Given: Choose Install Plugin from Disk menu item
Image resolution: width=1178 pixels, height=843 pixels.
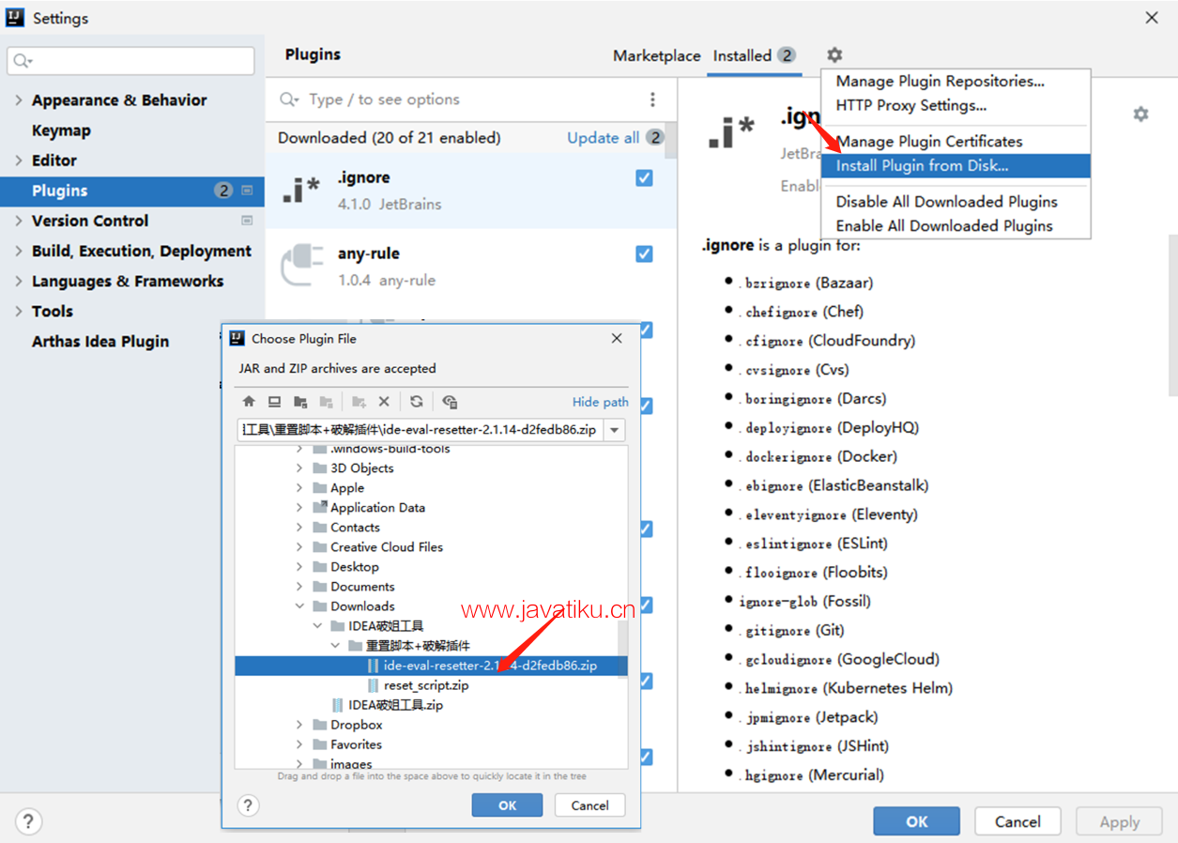Looking at the screenshot, I should pos(956,165).
